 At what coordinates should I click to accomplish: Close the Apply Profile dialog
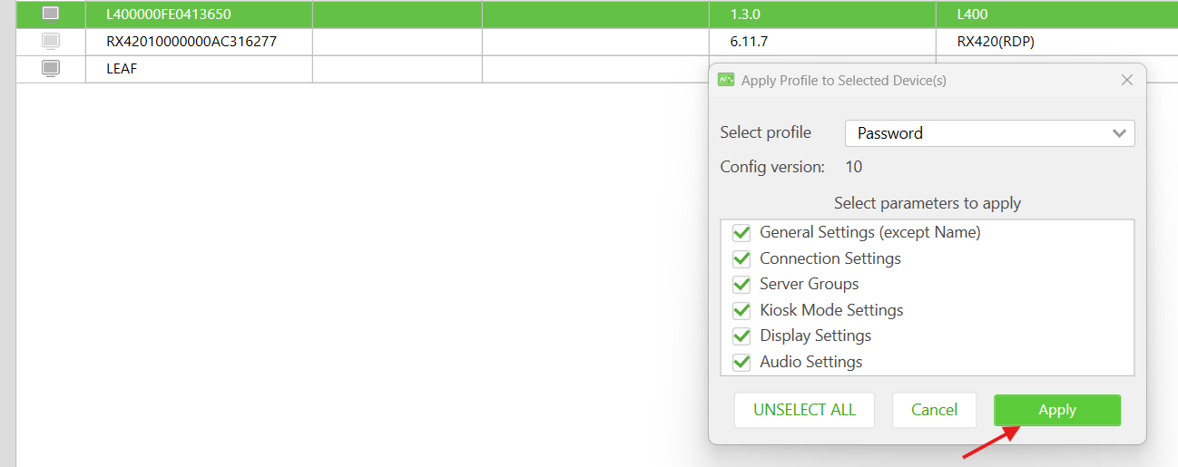1127,80
